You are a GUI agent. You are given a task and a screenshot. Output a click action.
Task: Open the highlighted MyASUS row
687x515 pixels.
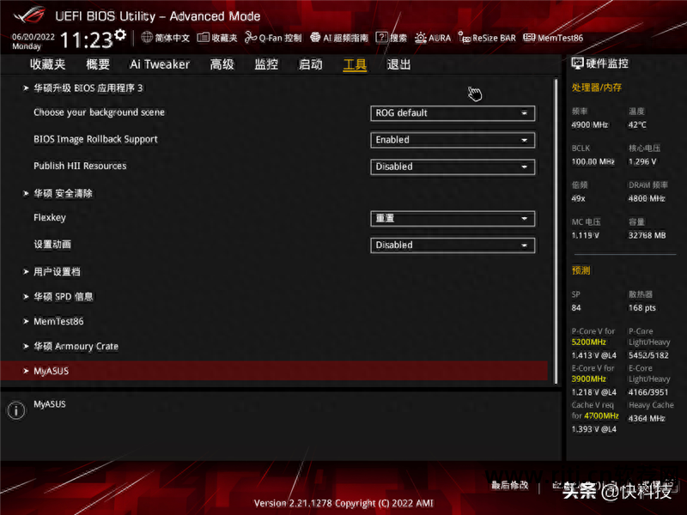274,371
